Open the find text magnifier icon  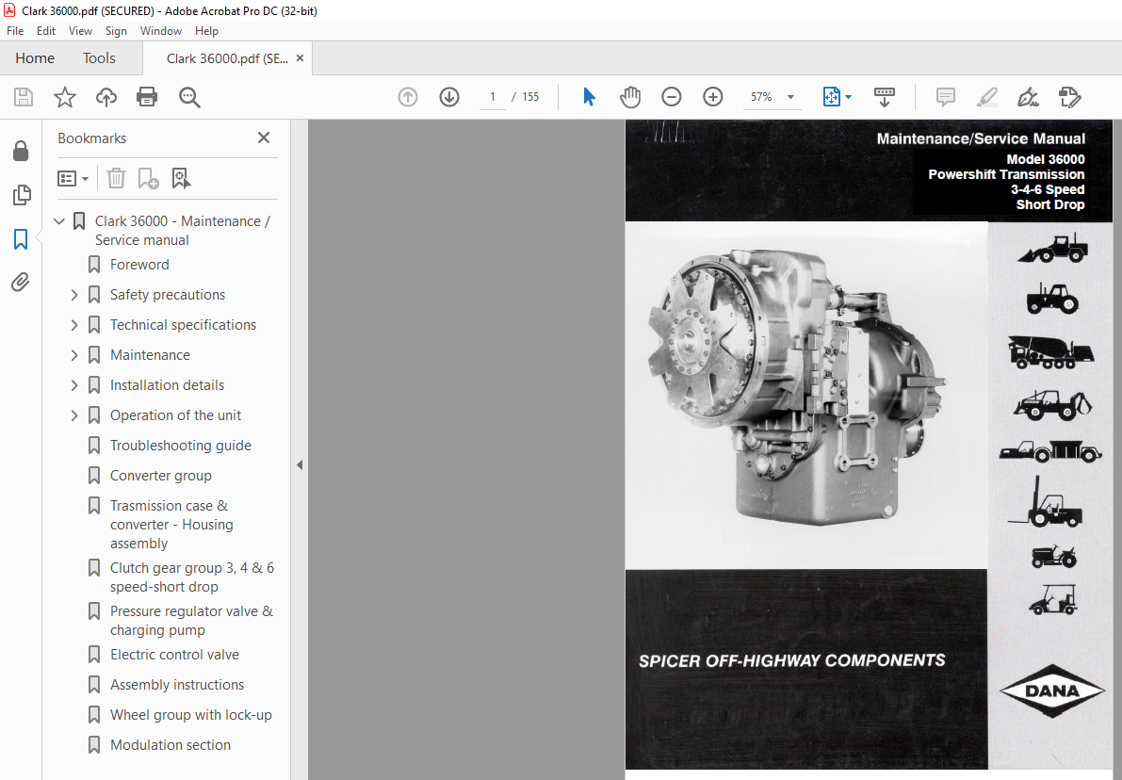[x=189, y=97]
